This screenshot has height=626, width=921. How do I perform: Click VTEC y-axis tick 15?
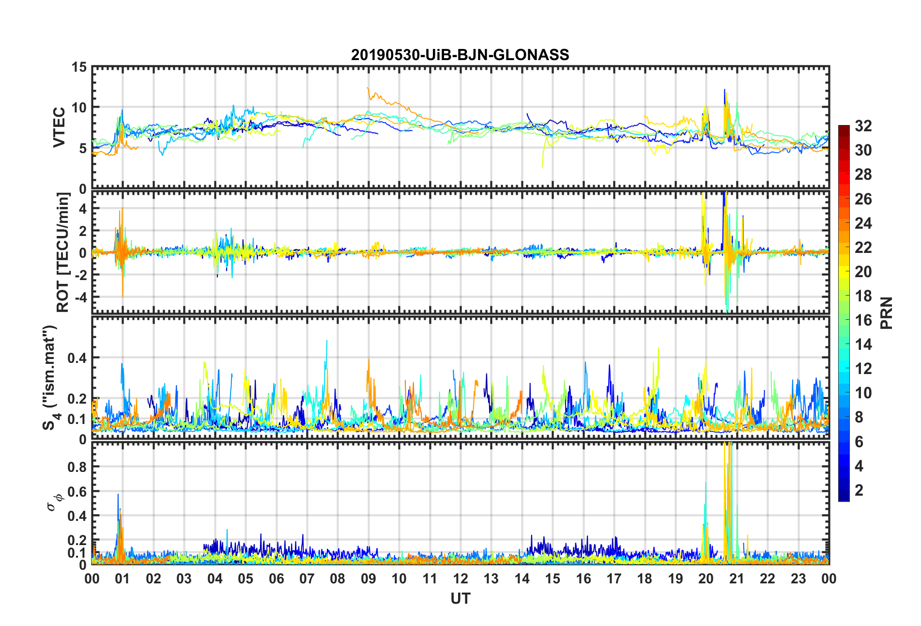pos(79,67)
